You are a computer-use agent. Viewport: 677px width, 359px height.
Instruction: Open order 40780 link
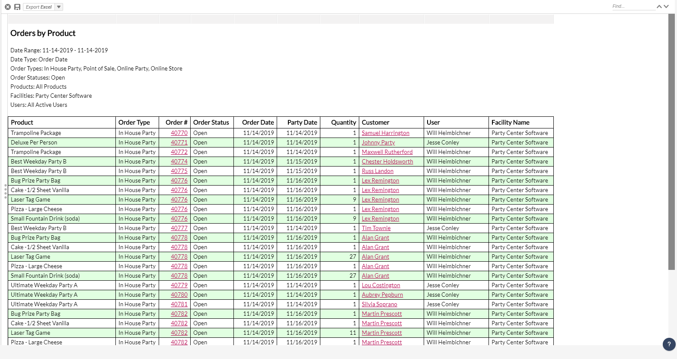(x=179, y=295)
